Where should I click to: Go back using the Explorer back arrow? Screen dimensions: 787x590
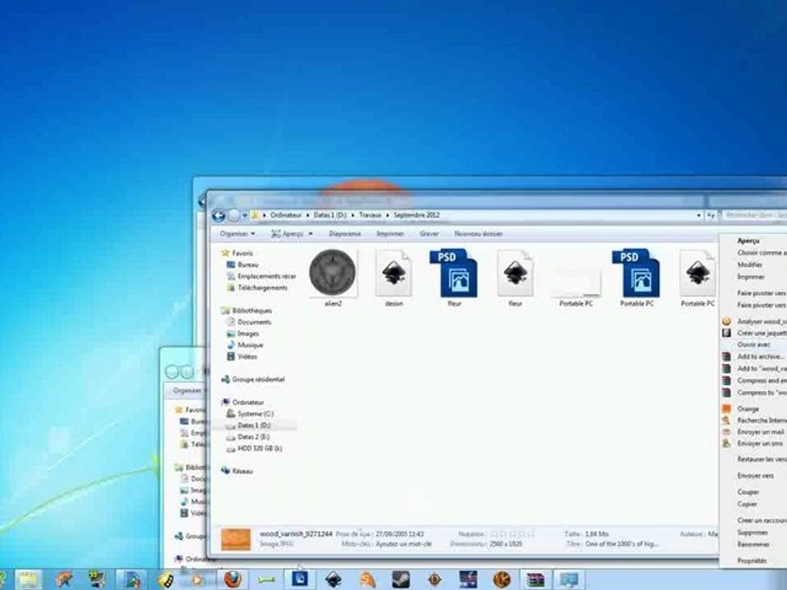[x=218, y=216]
